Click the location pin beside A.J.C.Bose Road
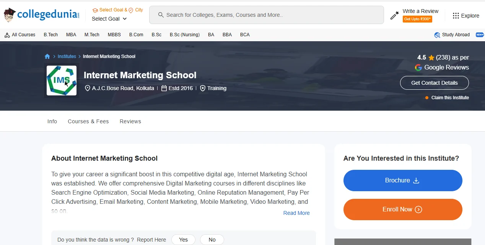 click(88, 88)
